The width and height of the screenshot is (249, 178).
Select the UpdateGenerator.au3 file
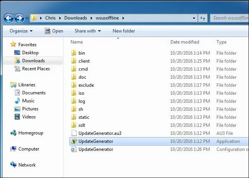100,133
